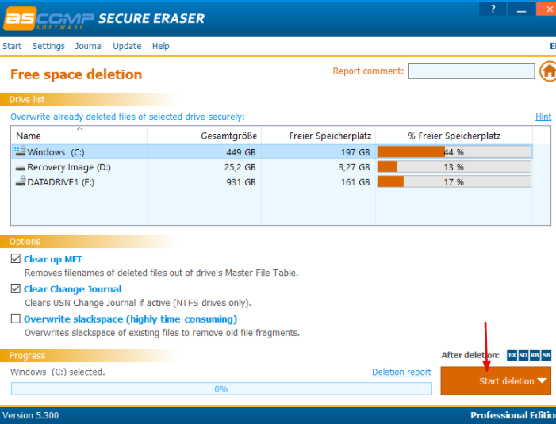The height and width of the screenshot is (424, 556).
Task: Click the question mark help button in title bar
Action: [493, 10]
